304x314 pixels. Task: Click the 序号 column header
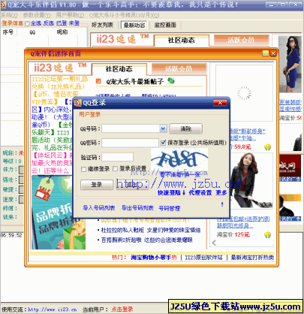[8, 32]
